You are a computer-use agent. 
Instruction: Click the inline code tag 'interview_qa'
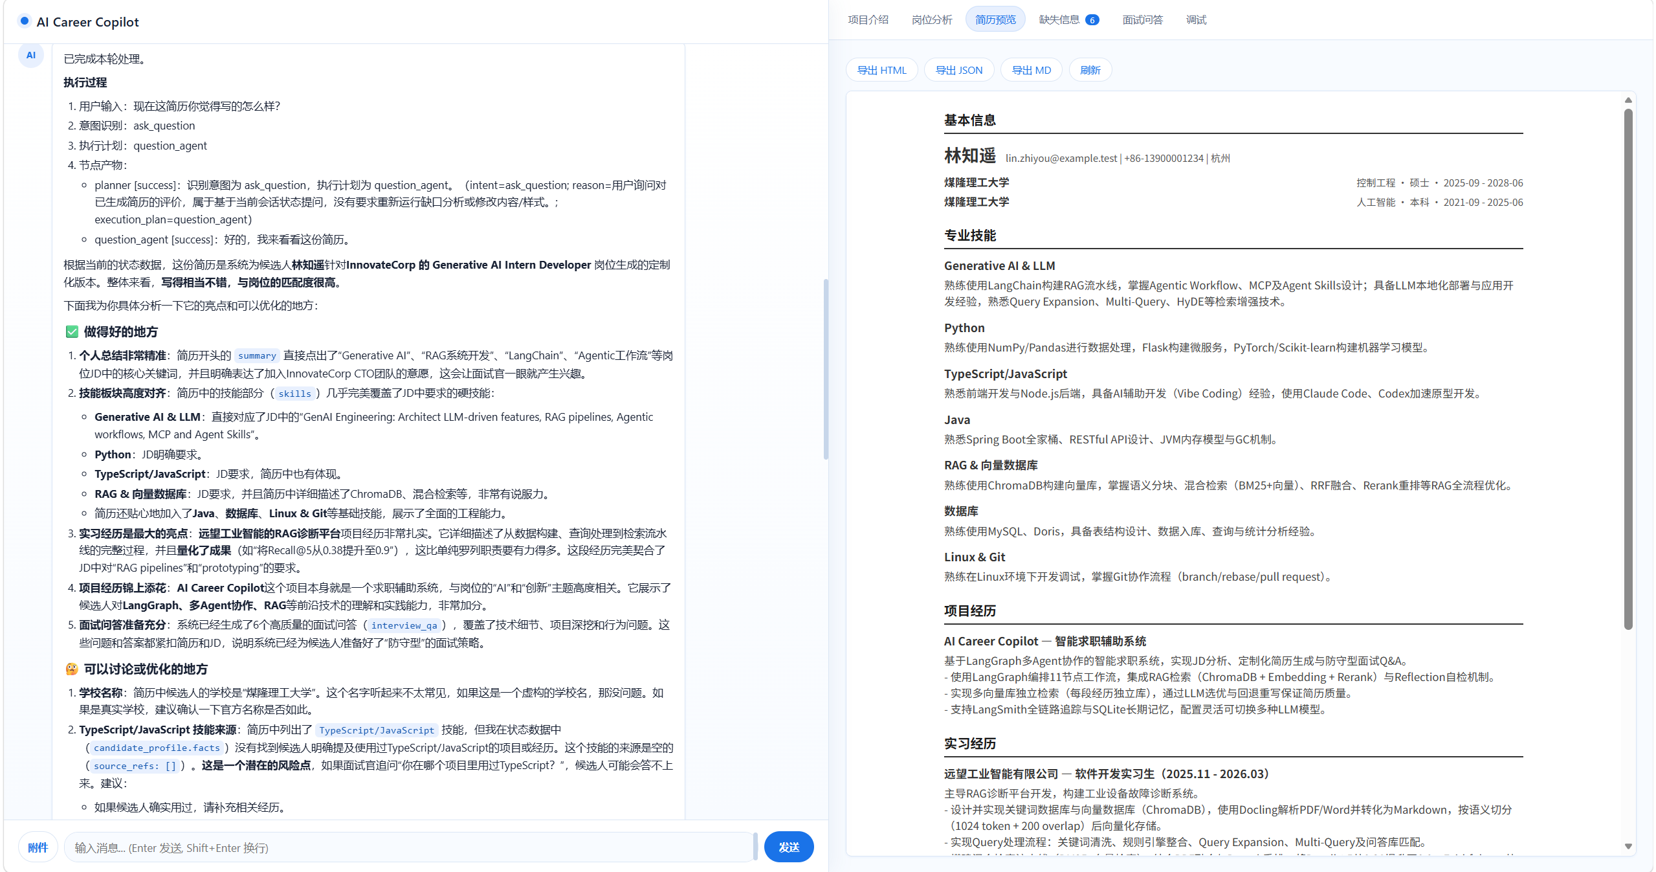[x=404, y=625]
